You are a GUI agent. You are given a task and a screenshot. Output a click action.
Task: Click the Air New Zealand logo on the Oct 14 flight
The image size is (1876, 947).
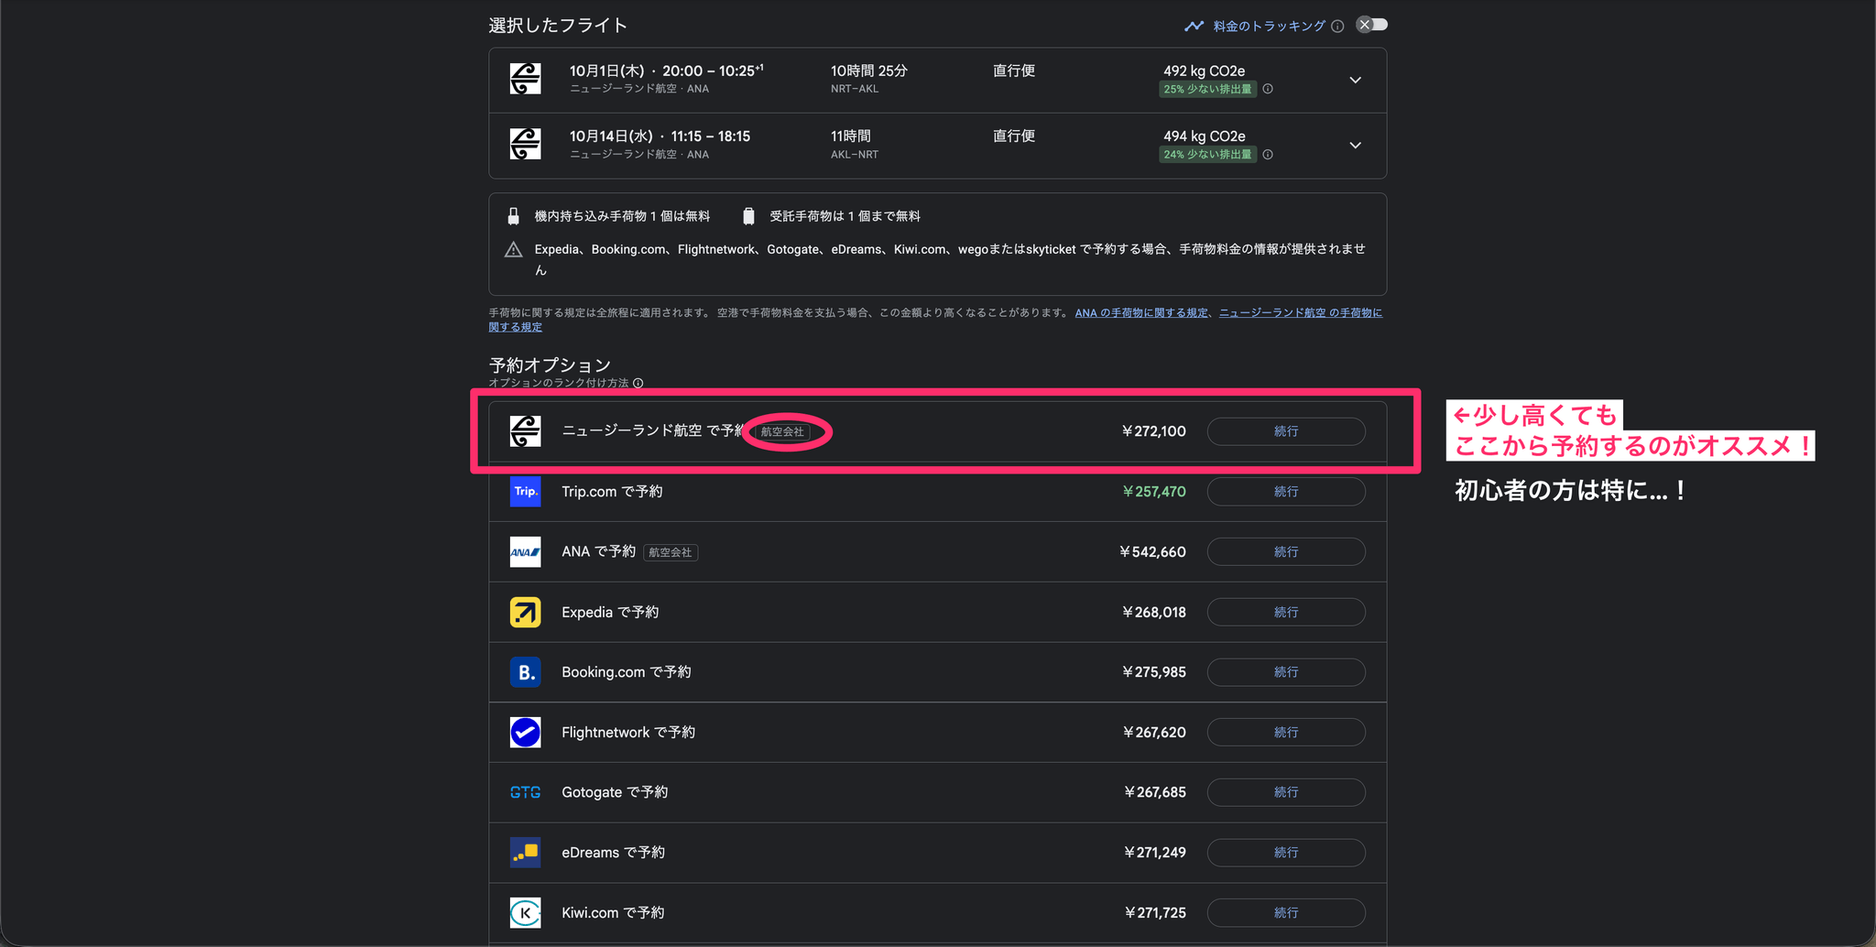pos(525,144)
